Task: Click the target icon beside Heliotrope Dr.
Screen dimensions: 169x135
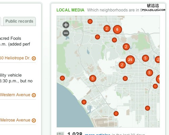Action: [34, 58]
